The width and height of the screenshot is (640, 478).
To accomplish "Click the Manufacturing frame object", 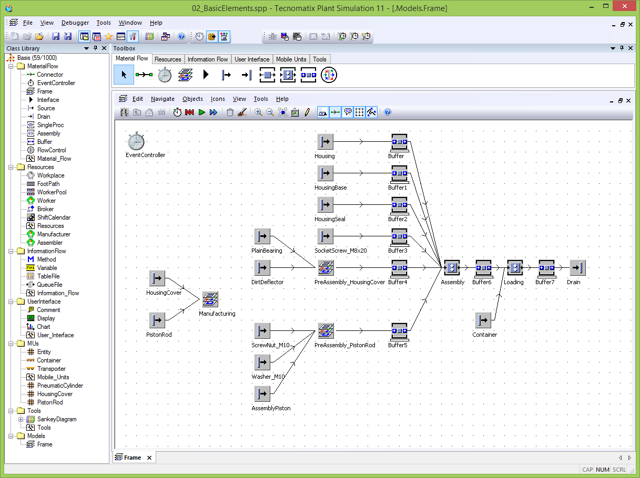I will (210, 299).
